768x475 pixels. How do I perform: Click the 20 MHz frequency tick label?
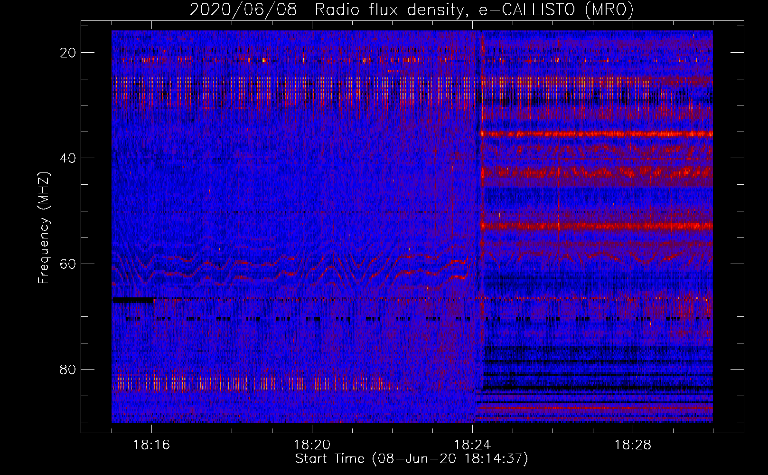(x=68, y=53)
